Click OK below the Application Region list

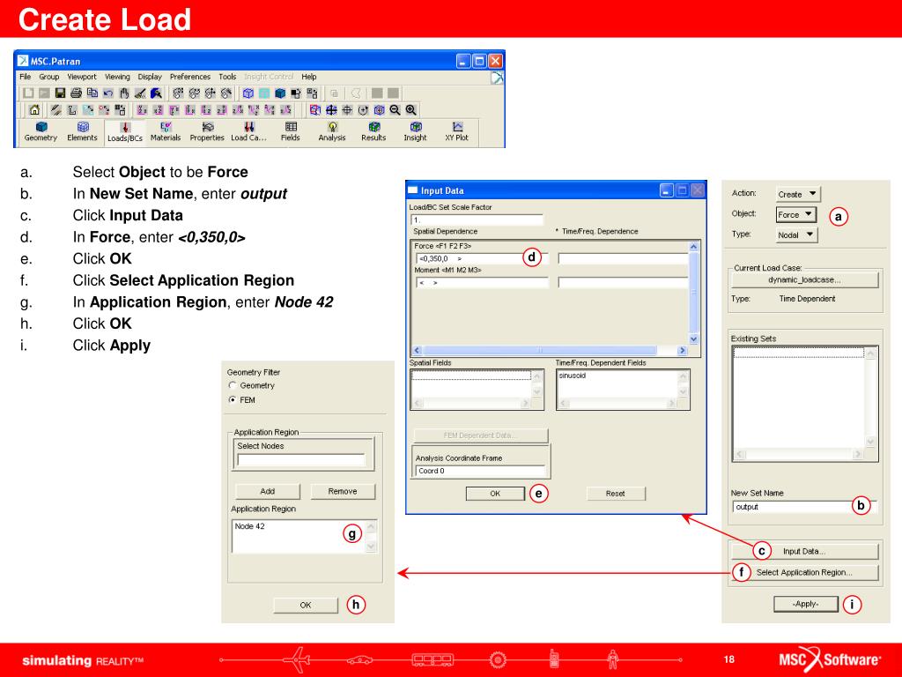click(x=306, y=605)
